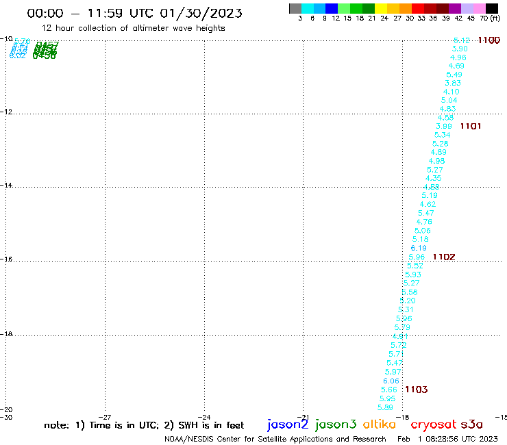
Task: Click the time marker '1103'
Action: point(416,390)
